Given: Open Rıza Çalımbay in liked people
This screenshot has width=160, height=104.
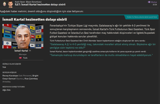Looking at the screenshot, I should click(x=31, y=79).
